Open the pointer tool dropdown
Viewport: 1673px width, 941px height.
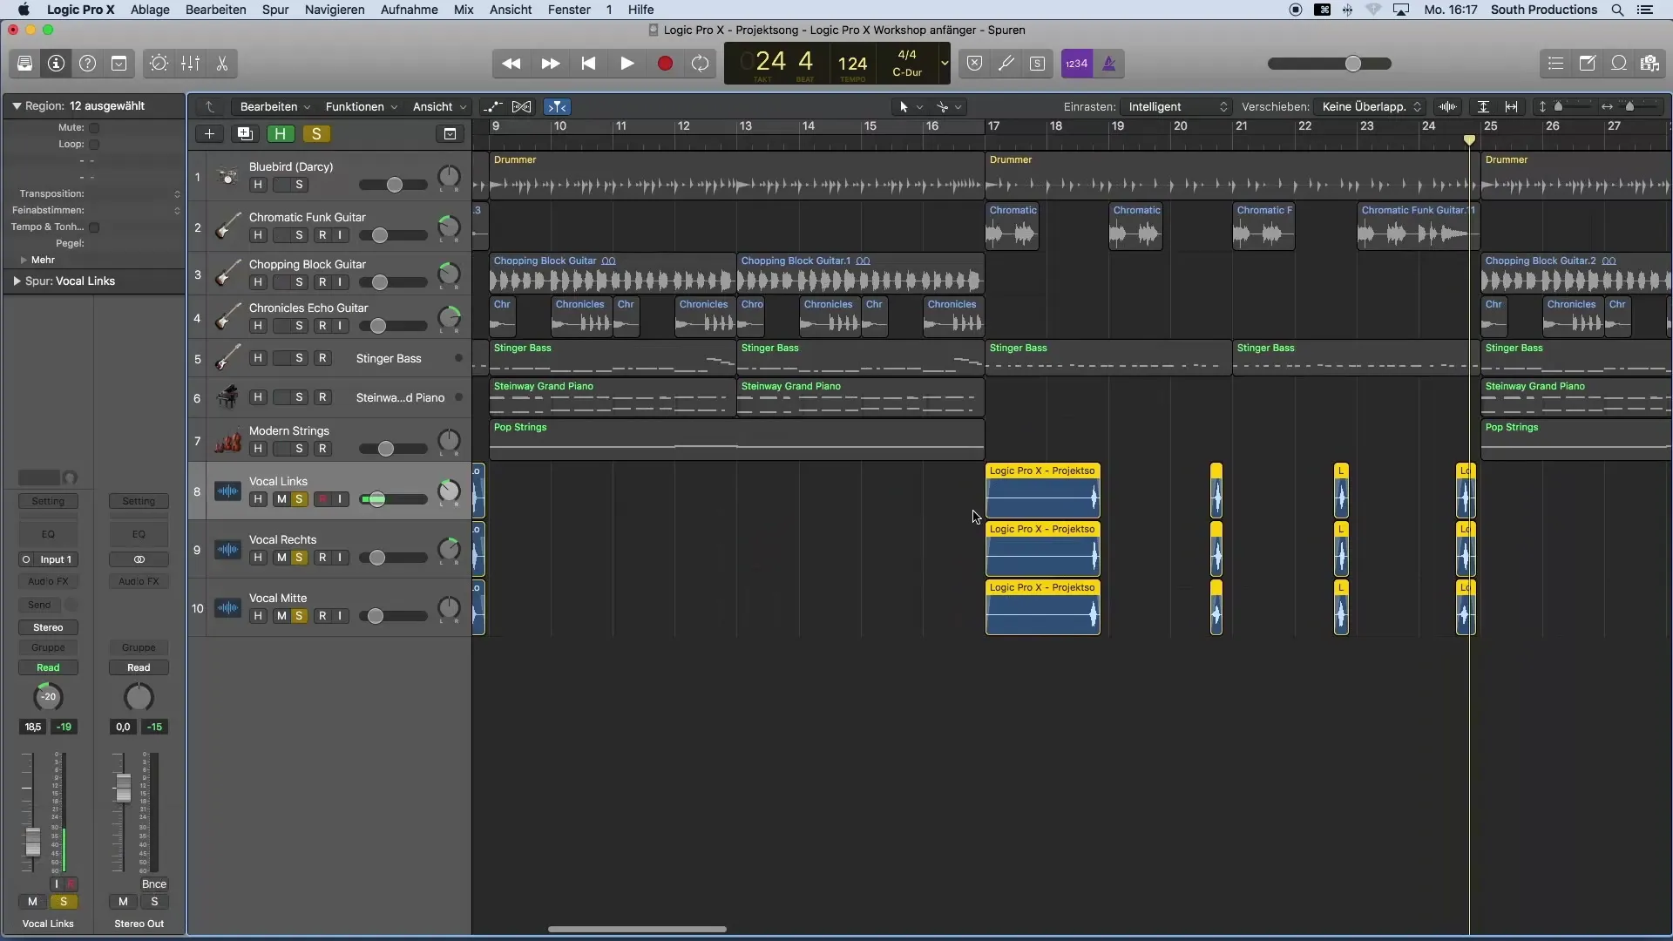pyautogui.click(x=911, y=107)
